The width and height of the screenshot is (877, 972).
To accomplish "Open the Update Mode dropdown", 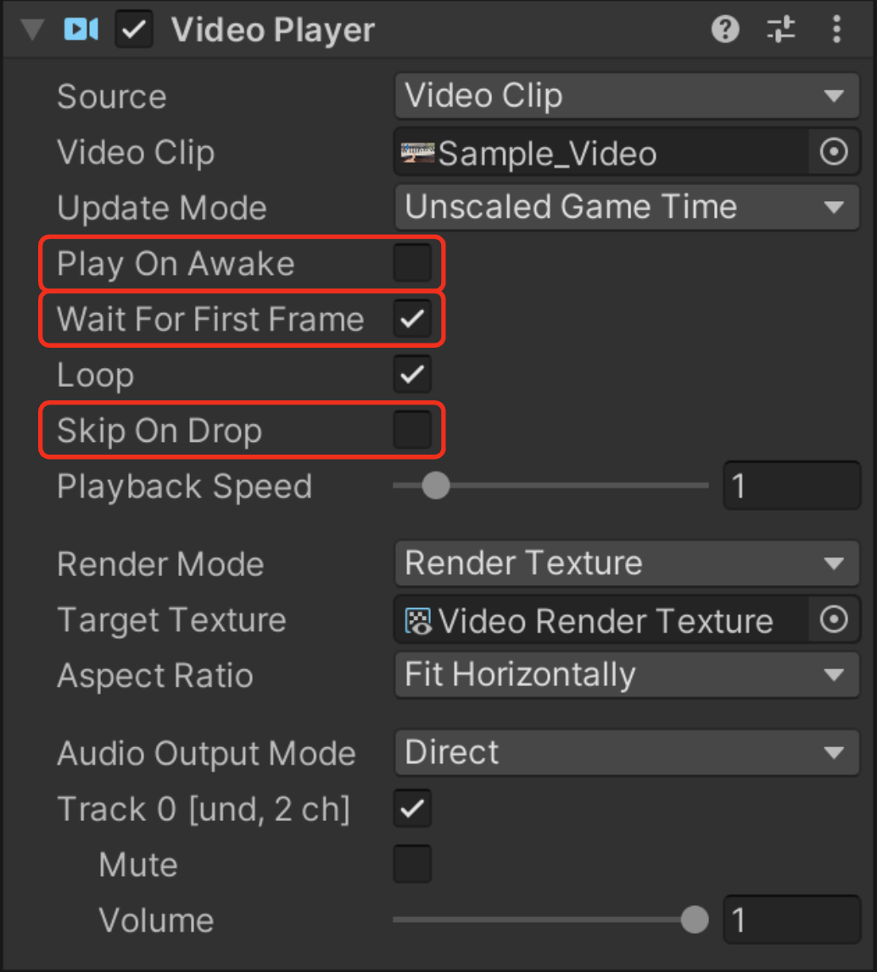I will coord(627,207).
